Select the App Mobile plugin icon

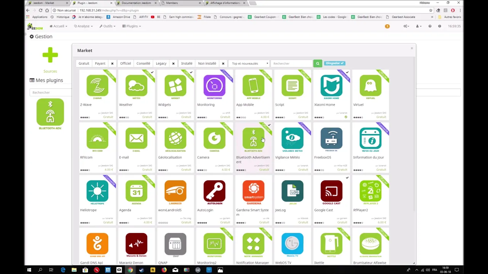(253, 86)
